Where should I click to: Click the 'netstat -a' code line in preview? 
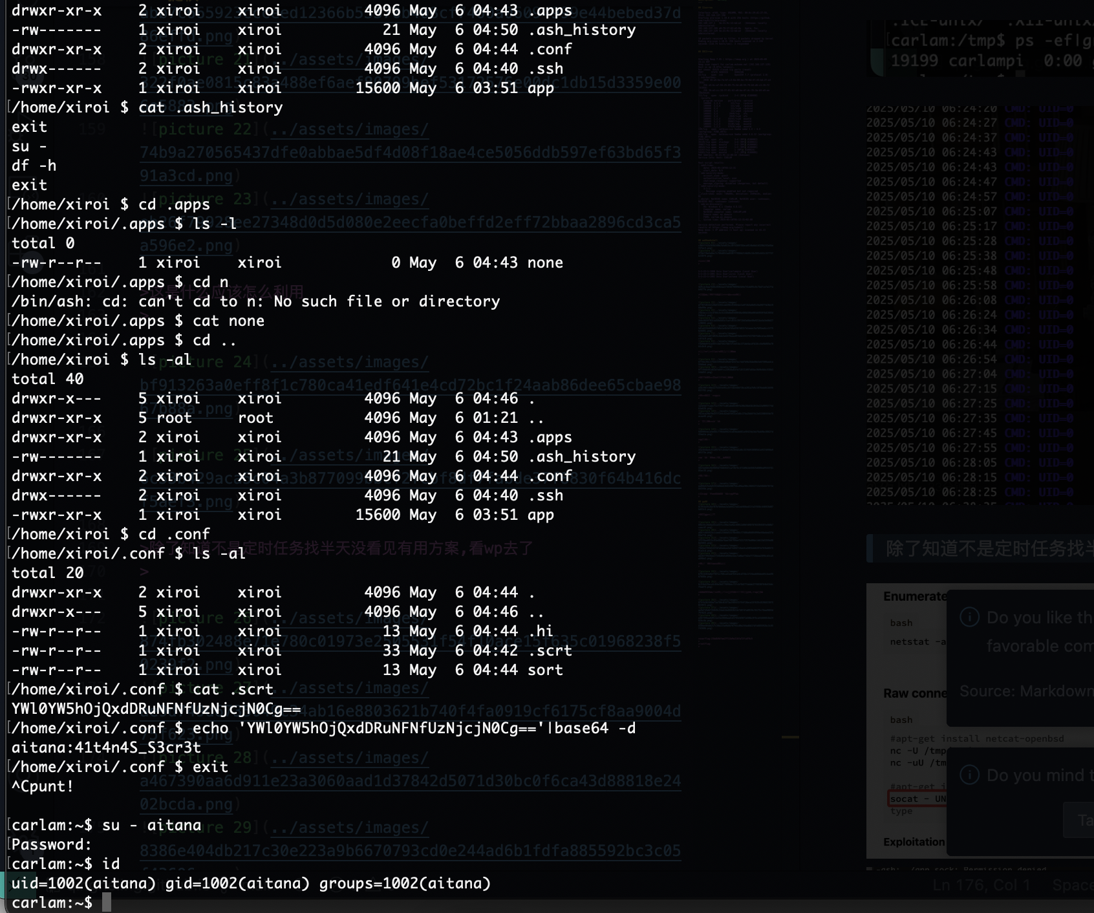918,641
